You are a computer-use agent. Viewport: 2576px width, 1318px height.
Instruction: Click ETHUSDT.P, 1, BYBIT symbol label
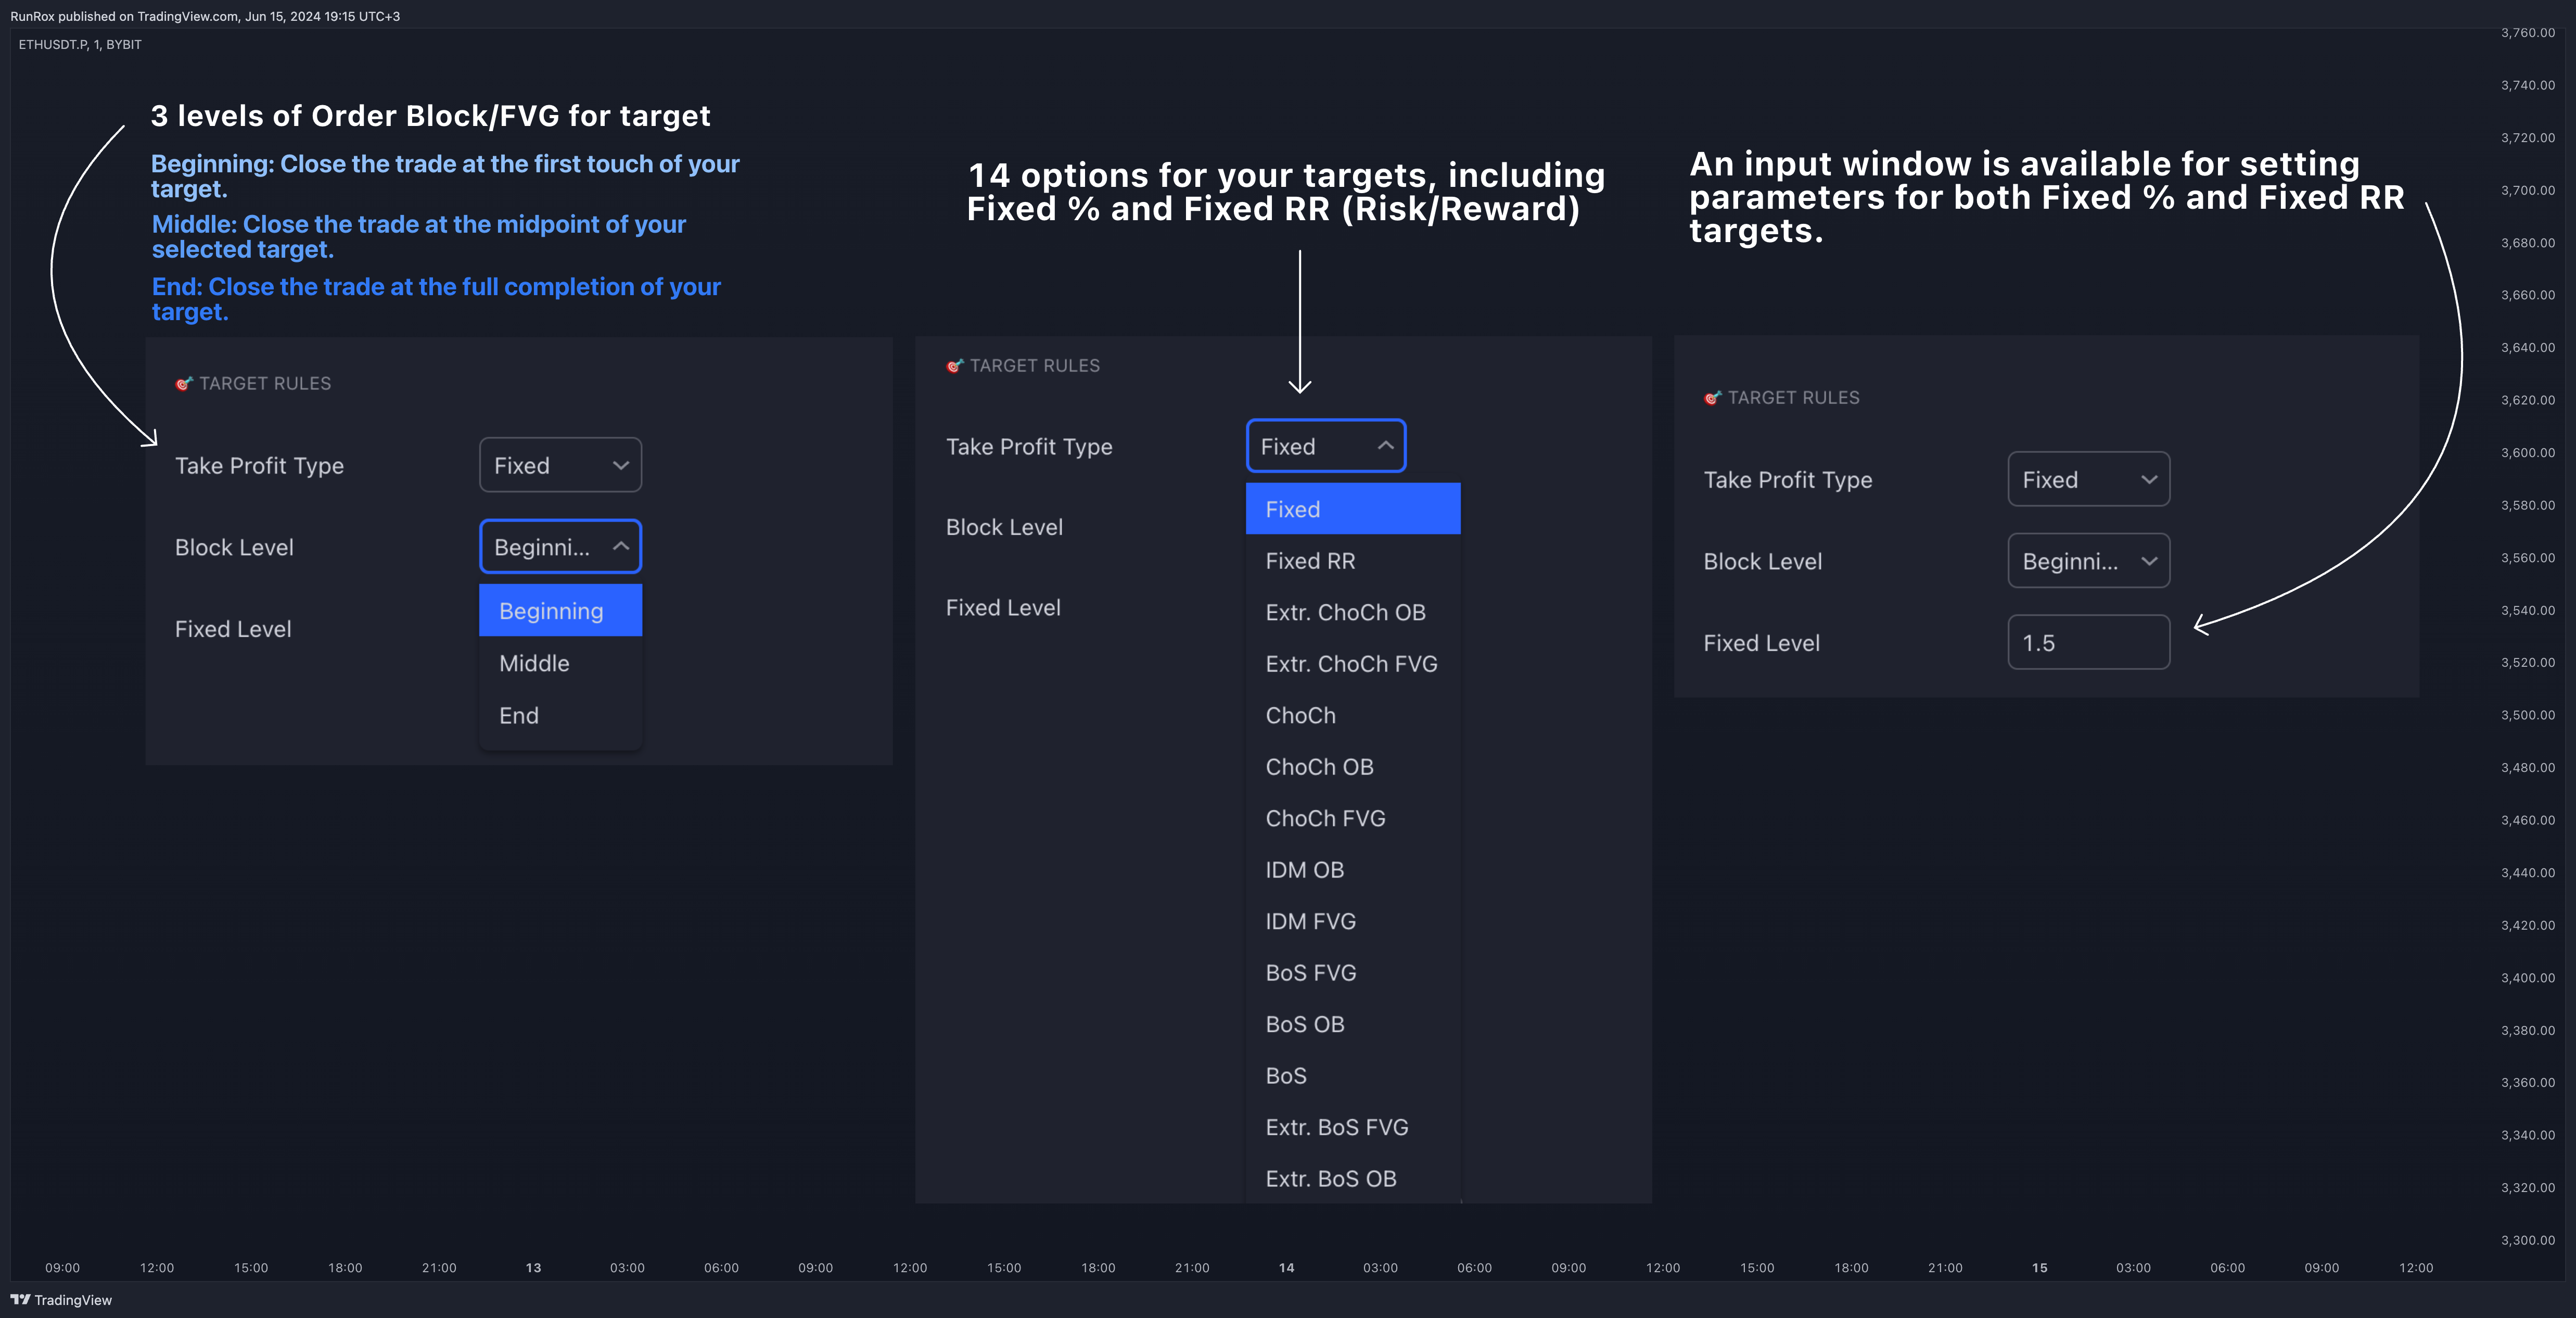coord(80,45)
